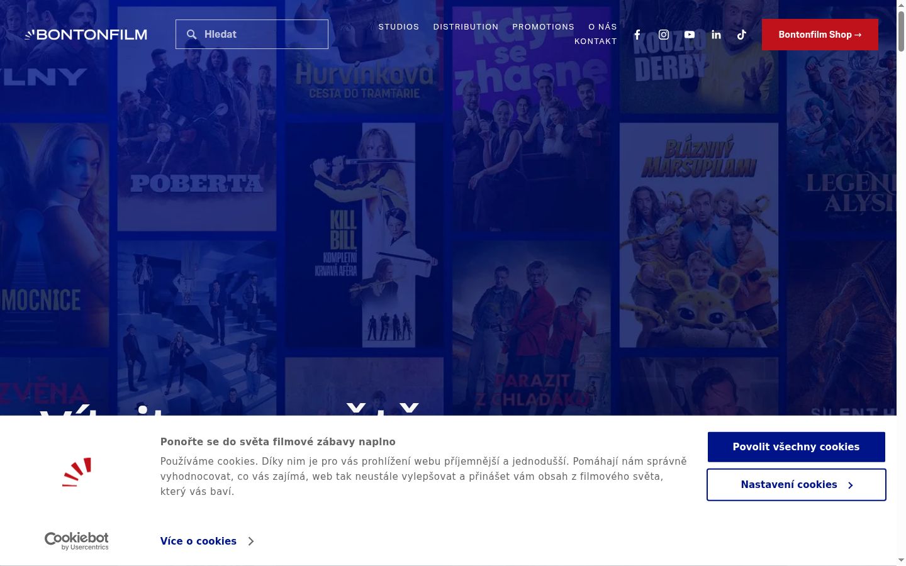Click the Bontonfilm Shop button
Viewport: 906px width, 566px height.
tap(820, 35)
